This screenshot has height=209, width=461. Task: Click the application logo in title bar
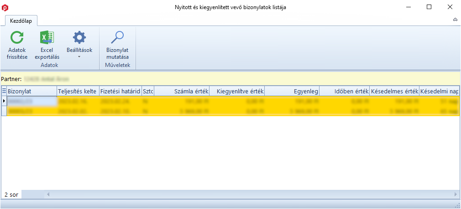click(5, 7)
